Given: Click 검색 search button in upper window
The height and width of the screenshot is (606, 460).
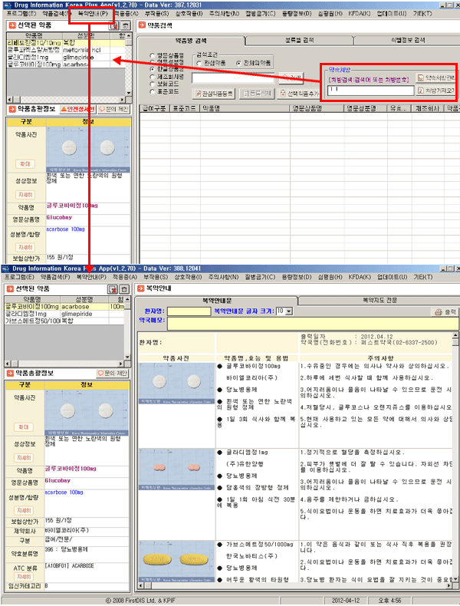Looking at the screenshot, I should point(291,77).
